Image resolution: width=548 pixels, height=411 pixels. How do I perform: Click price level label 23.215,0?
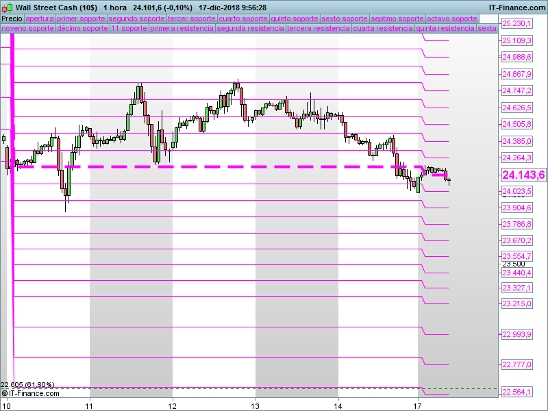517,303
